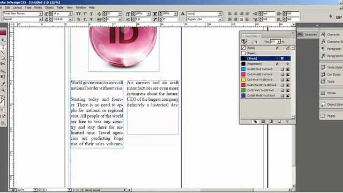Open the Layout menu
343x193 pixels.
click(x=17, y=8)
